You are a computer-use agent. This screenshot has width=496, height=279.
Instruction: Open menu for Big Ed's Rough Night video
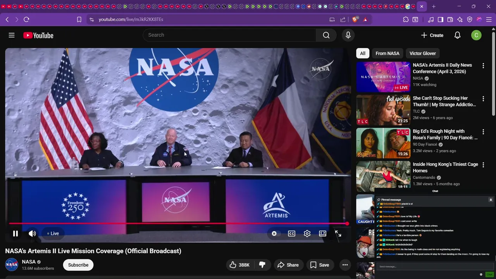tap(483, 132)
